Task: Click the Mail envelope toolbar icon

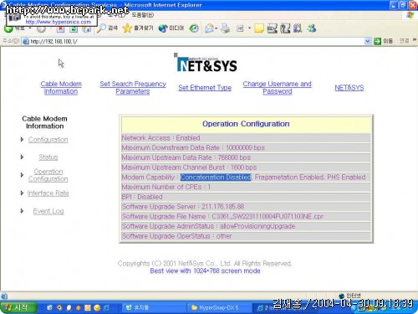Action: point(209,28)
